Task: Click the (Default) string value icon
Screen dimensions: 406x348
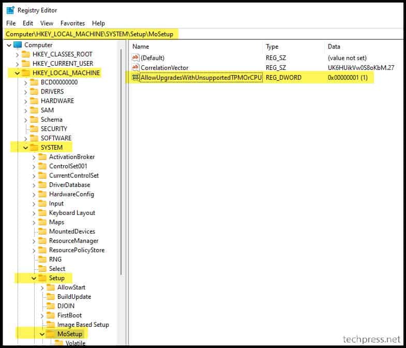Action: click(x=136, y=57)
